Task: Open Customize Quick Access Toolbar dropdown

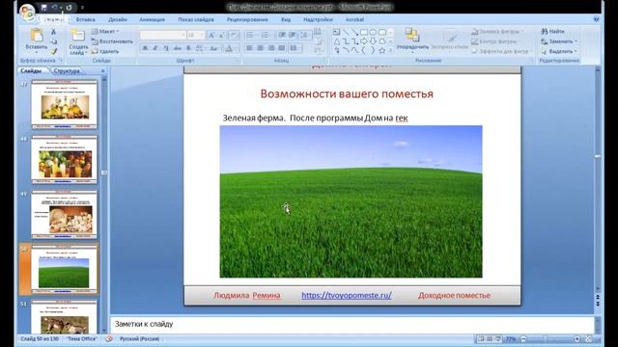Action: click(x=82, y=8)
